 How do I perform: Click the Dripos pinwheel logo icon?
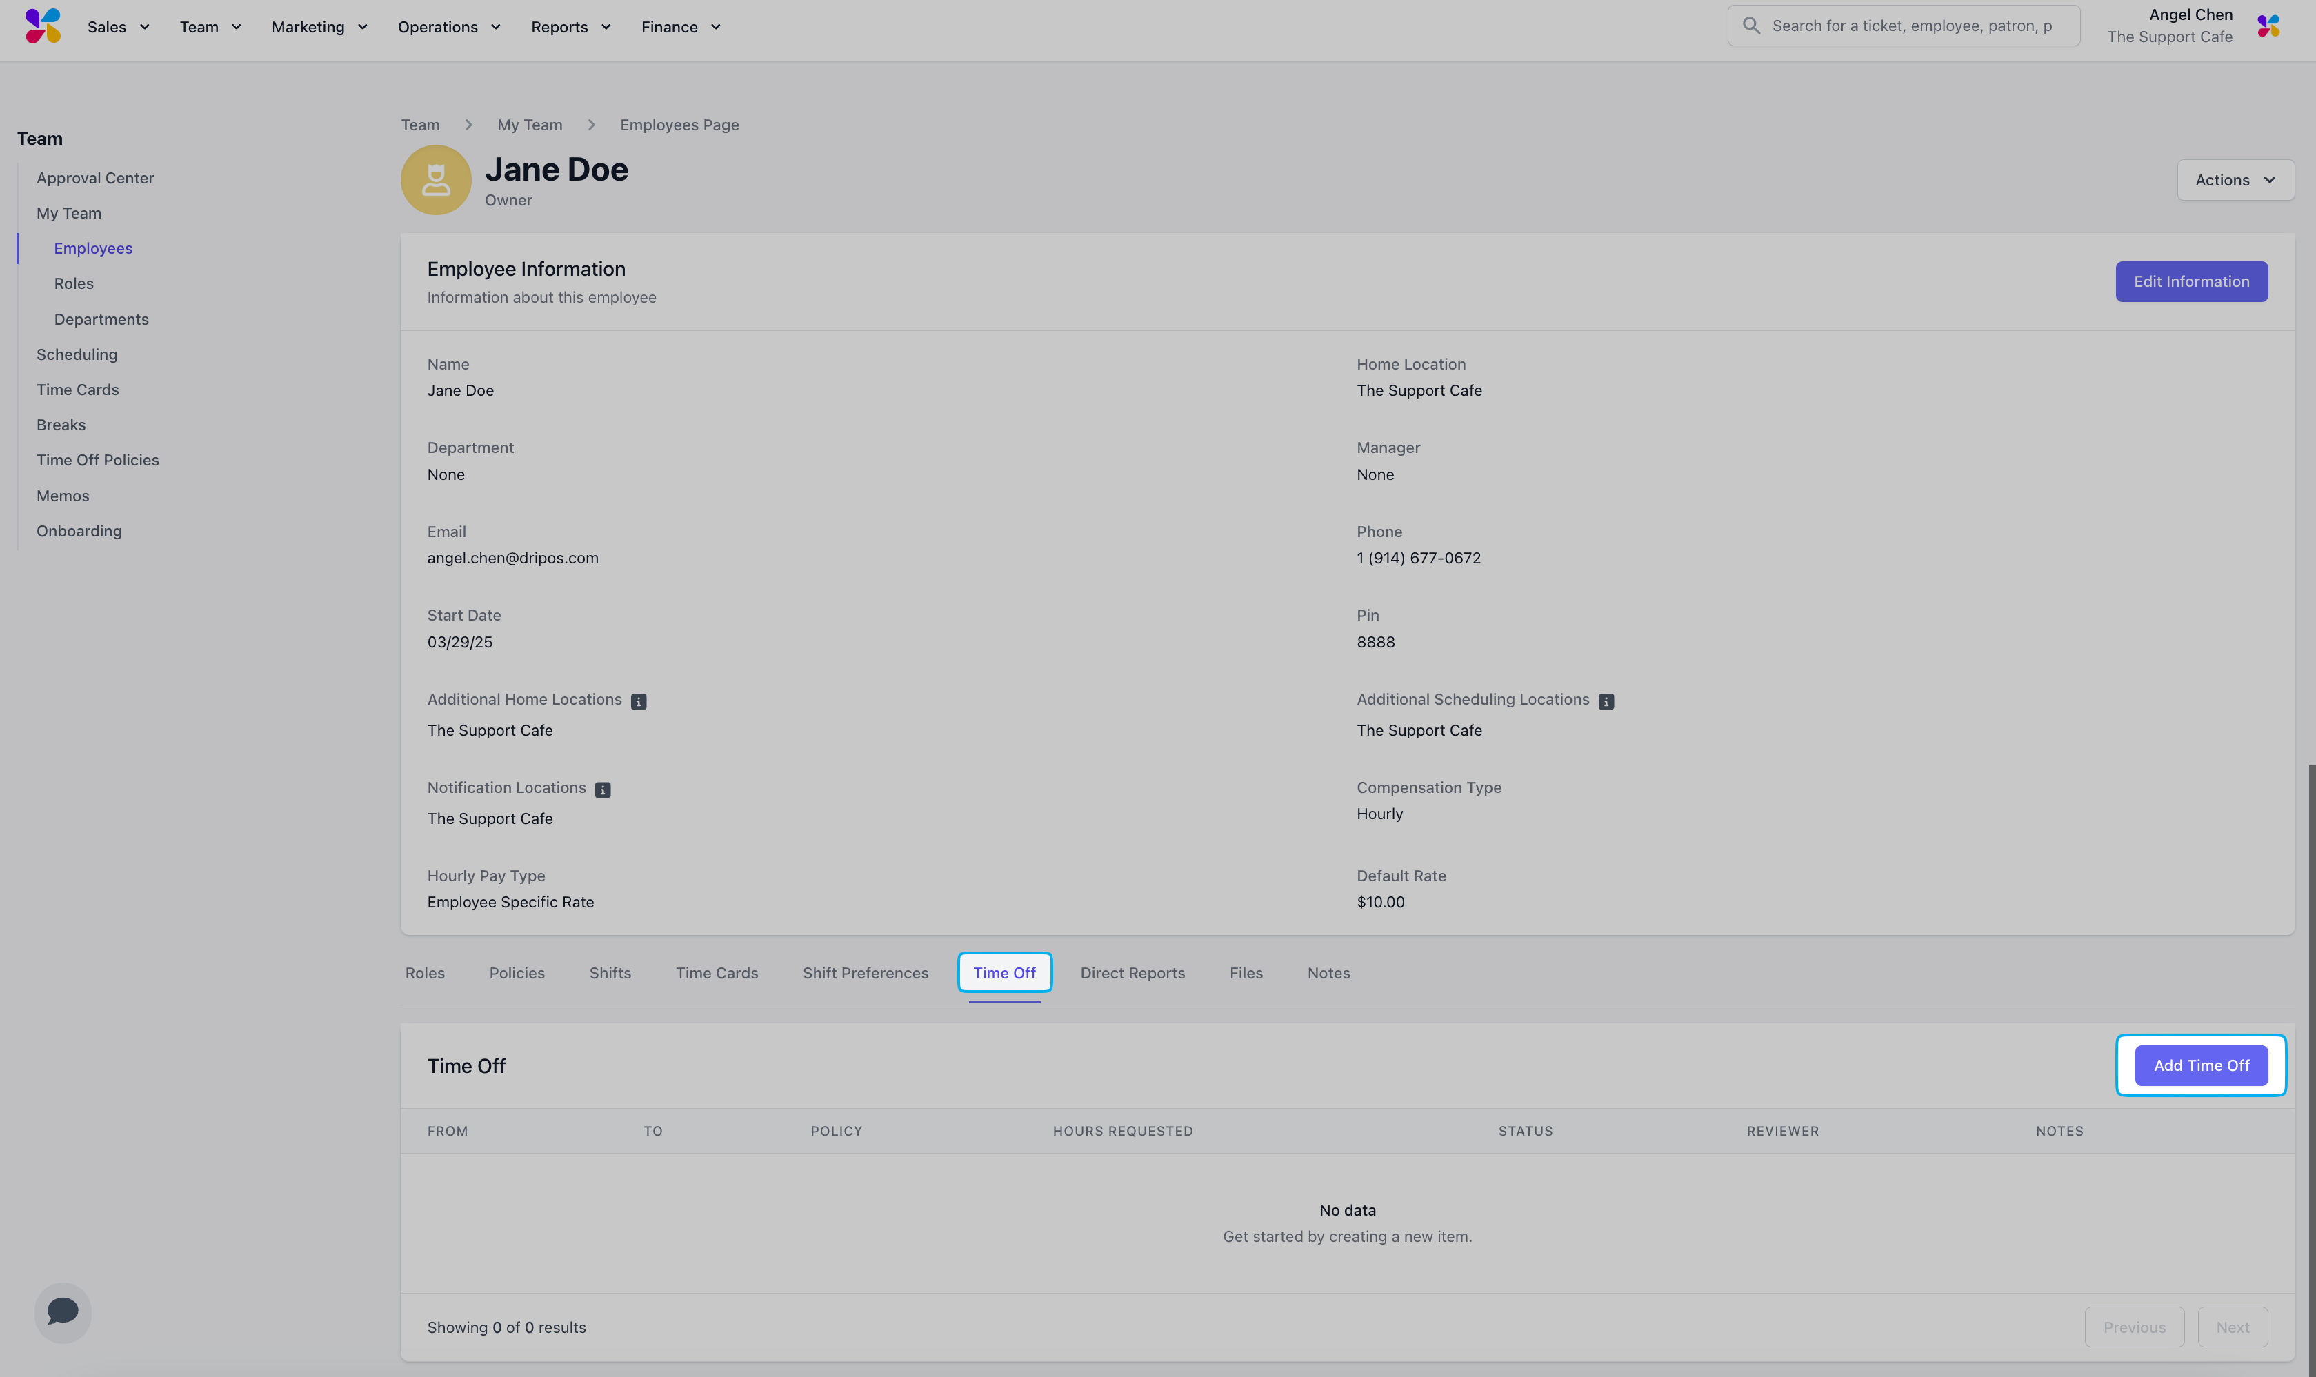[43, 26]
